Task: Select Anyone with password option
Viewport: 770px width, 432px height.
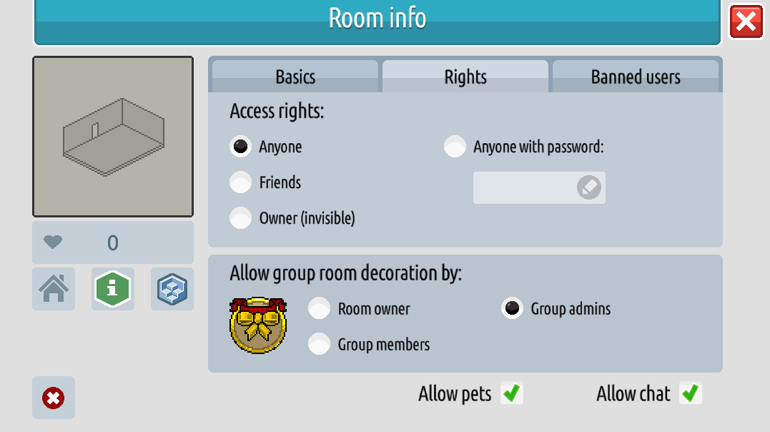Action: pos(455,147)
